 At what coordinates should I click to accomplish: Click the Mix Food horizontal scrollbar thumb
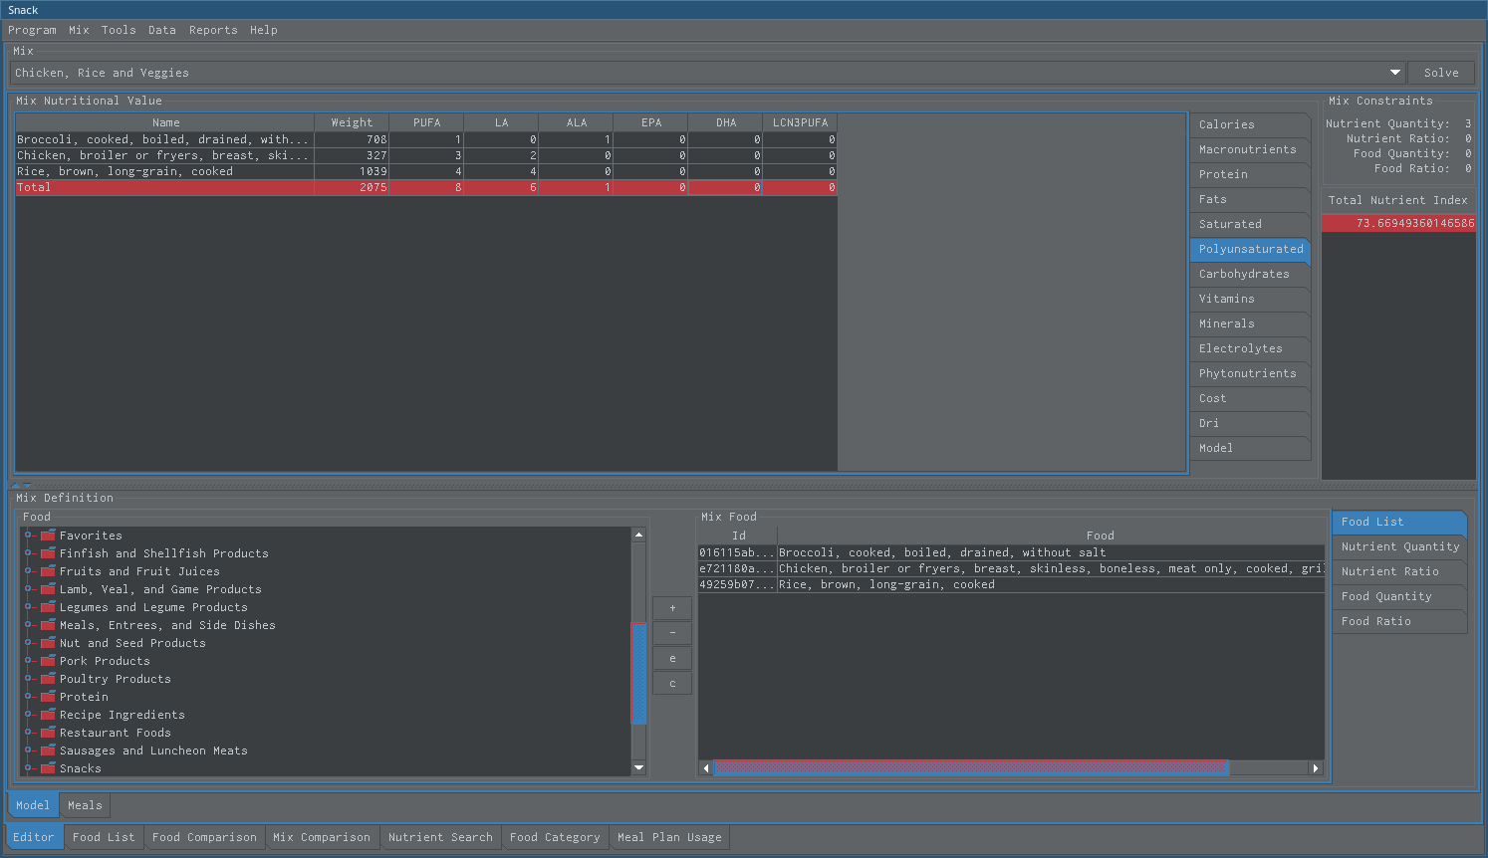pyautogui.click(x=971, y=767)
